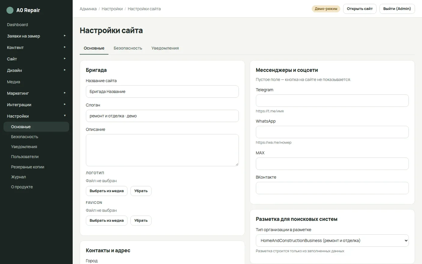Open Пользователи in the sidebar
The height and width of the screenshot is (264, 422).
36,157
